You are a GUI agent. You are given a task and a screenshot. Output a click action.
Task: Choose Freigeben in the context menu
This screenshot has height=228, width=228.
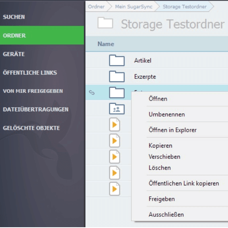point(162,199)
